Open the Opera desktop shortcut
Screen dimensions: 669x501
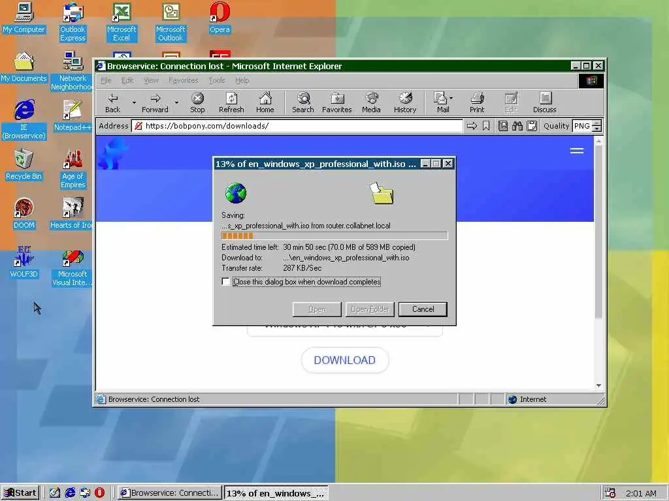220,18
